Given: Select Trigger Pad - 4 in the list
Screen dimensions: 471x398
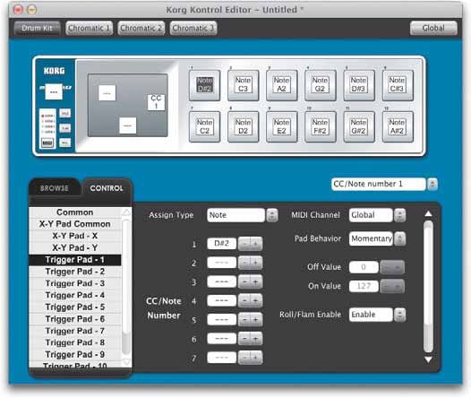Looking at the screenshot, I should (75, 295).
